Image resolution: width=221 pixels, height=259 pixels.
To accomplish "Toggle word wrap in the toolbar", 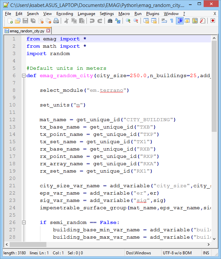I will 164,21.
